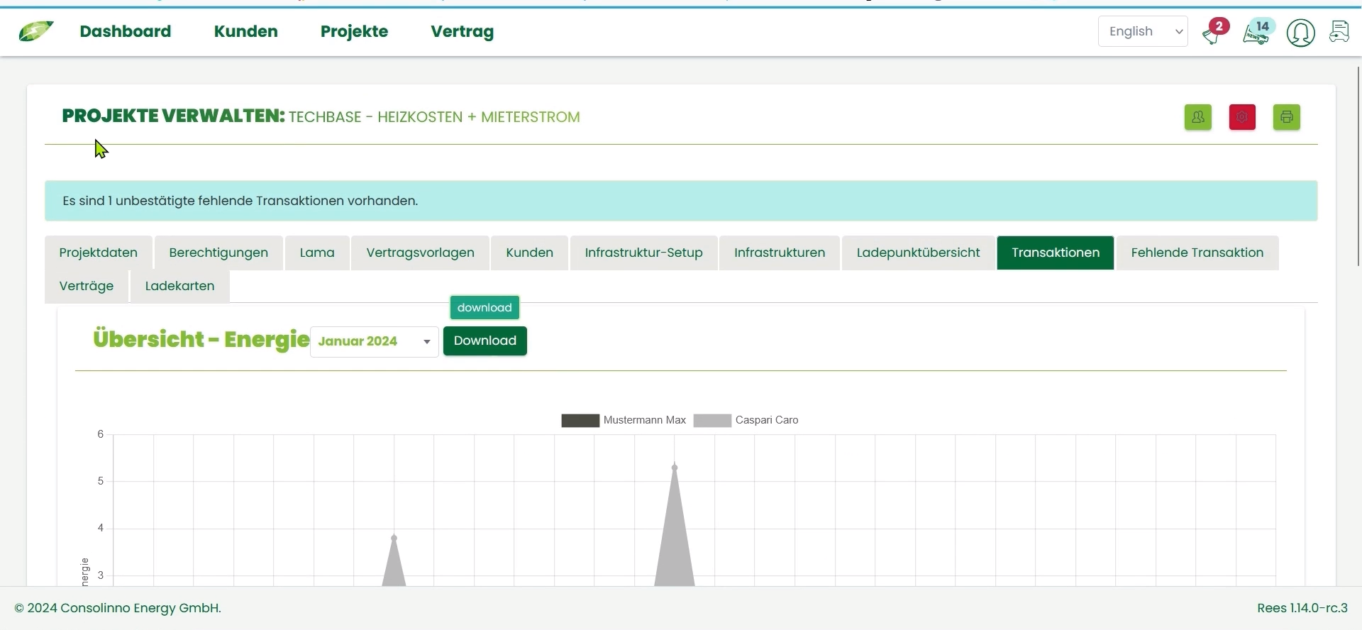This screenshot has width=1362, height=630.
Task: Select the Transaktionen tab
Action: click(1056, 253)
